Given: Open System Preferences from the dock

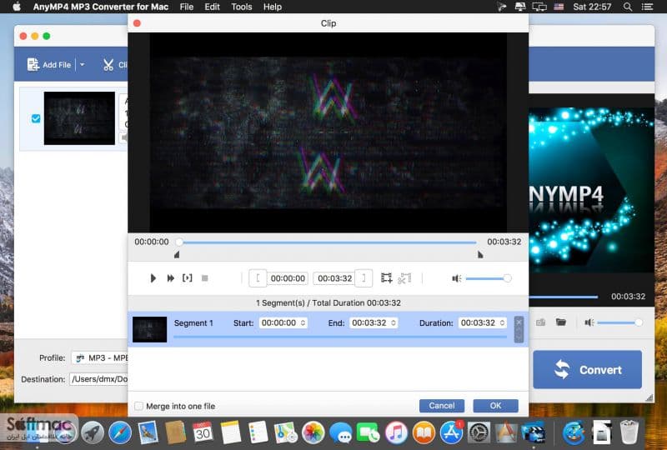Looking at the screenshot, I should (479, 433).
